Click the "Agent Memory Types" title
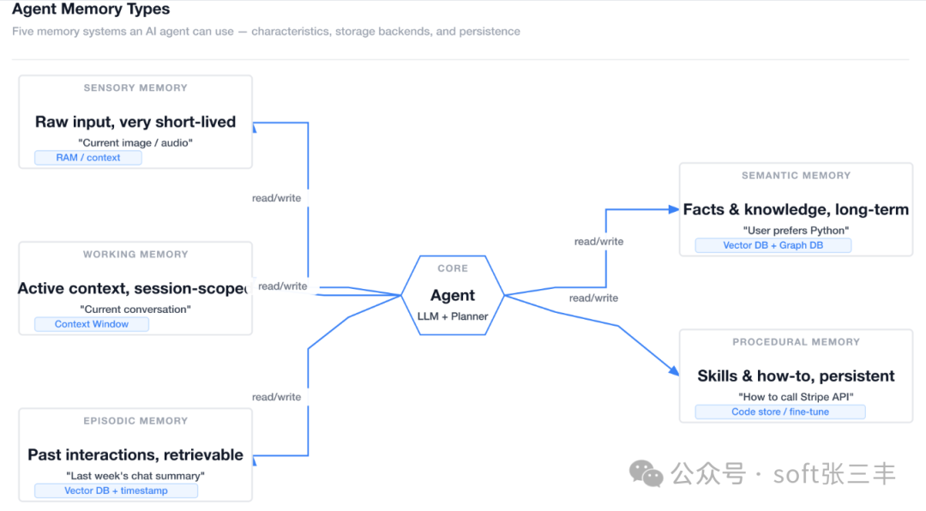 pos(91,9)
